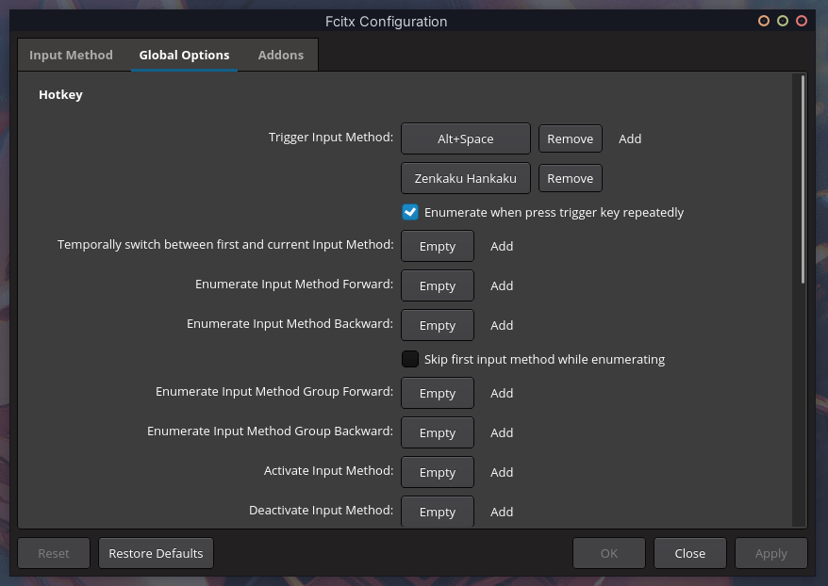Check skip first input method while enumerating
828x586 pixels.
tap(409, 359)
